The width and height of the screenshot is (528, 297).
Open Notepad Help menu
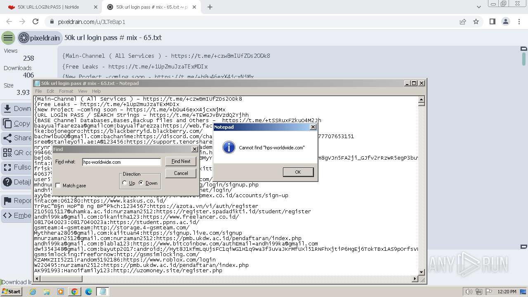pyautogui.click(x=96, y=91)
